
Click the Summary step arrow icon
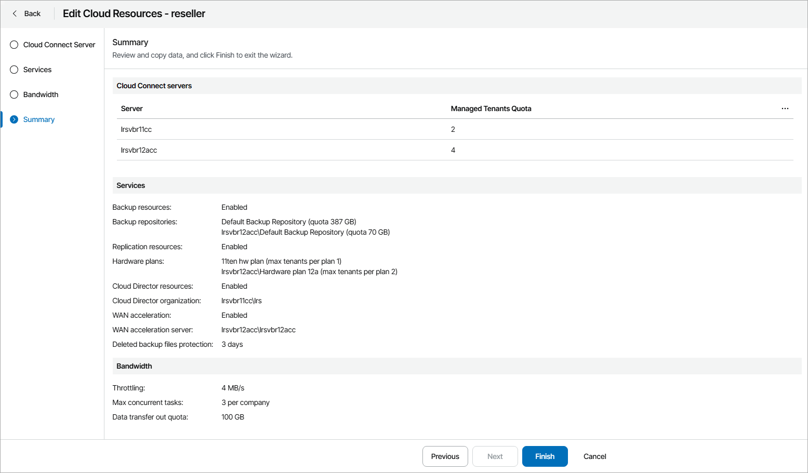click(14, 119)
